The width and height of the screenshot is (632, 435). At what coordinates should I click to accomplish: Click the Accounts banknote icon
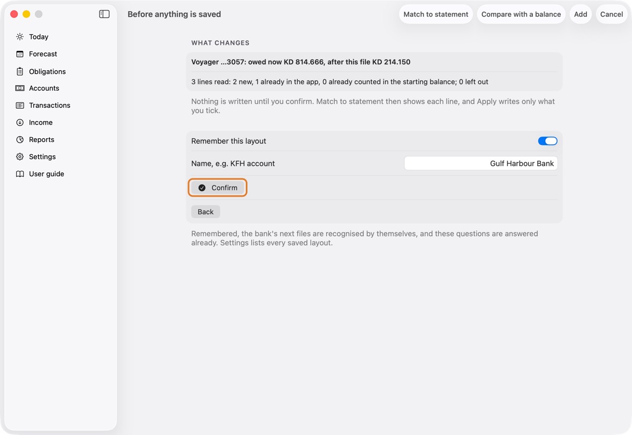click(20, 88)
